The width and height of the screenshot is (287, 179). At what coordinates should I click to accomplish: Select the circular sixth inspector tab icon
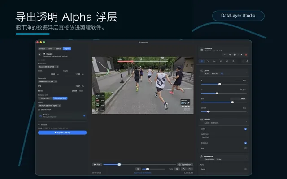click(233, 61)
